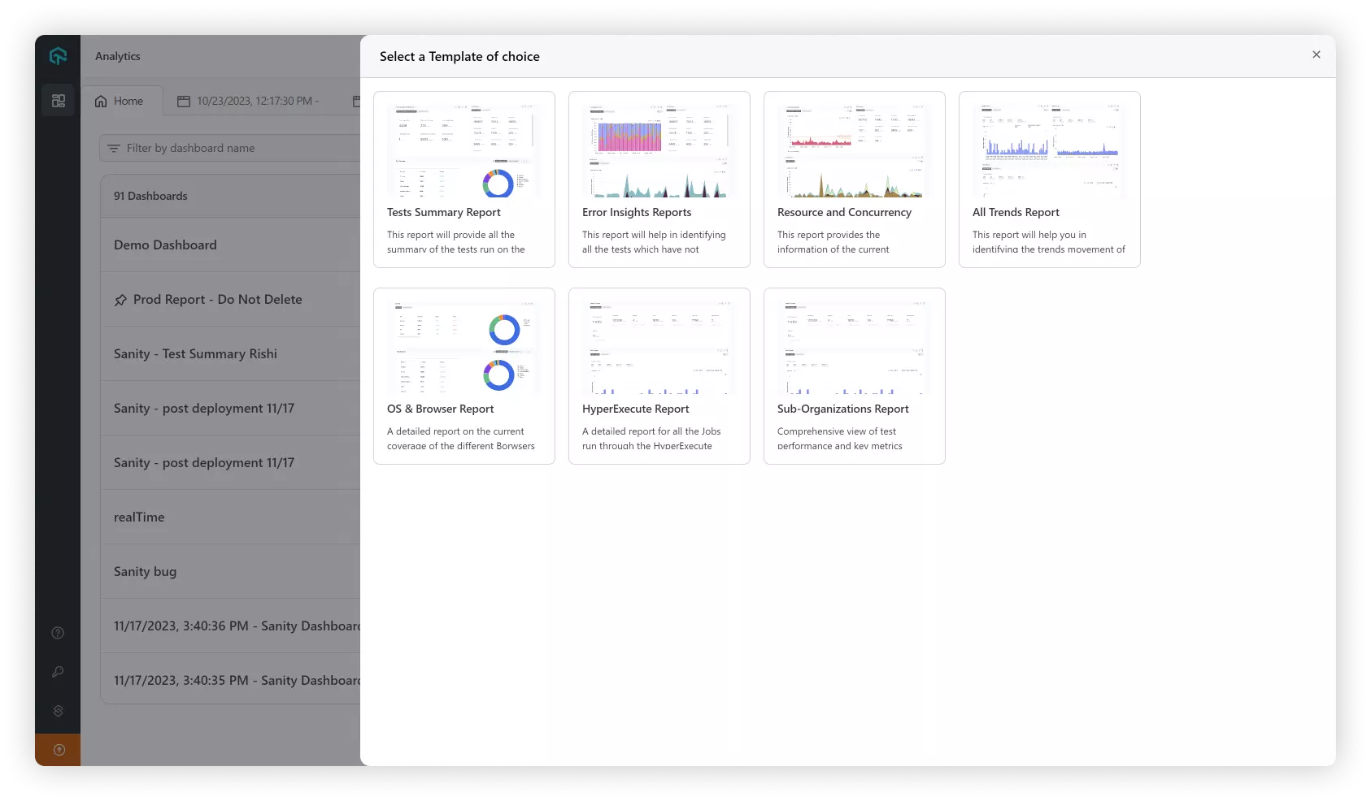Click the help question mark icon
The width and height of the screenshot is (1371, 801).
point(58,633)
